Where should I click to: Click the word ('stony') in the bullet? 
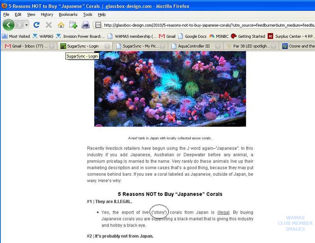click(x=159, y=212)
